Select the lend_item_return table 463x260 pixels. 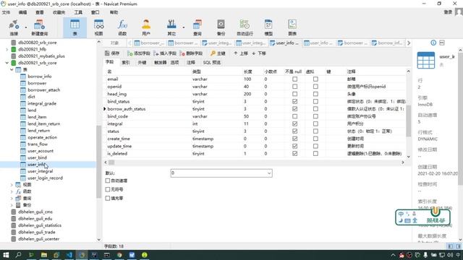click(43, 123)
